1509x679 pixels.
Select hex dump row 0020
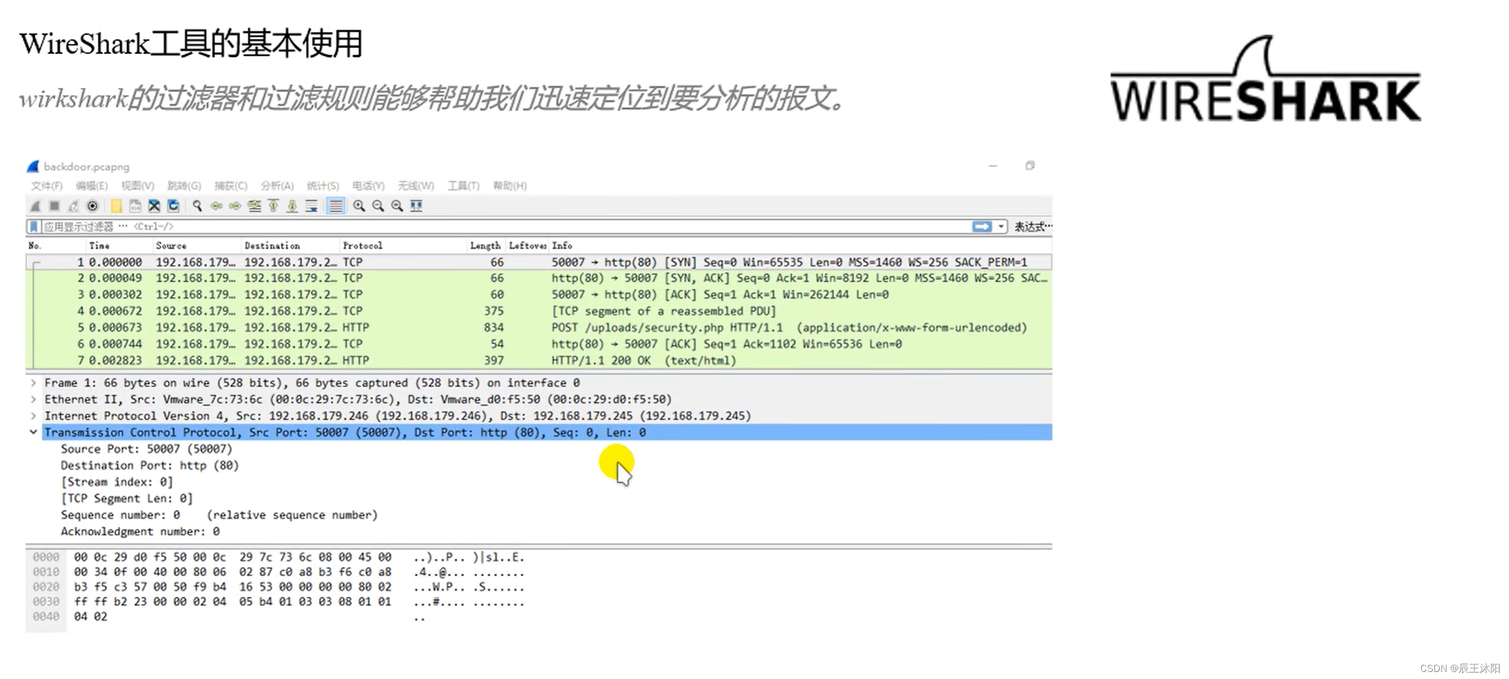point(278,587)
